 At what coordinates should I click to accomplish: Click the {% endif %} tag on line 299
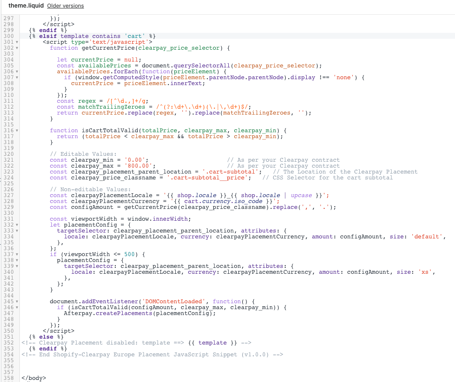point(48,30)
